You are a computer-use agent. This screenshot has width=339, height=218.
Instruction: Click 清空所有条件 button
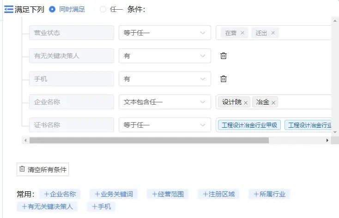pyautogui.click(x=42, y=170)
